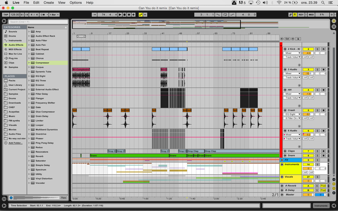
Task: Toggle Key Map Mode switch
Action: [x=301, y=15]
